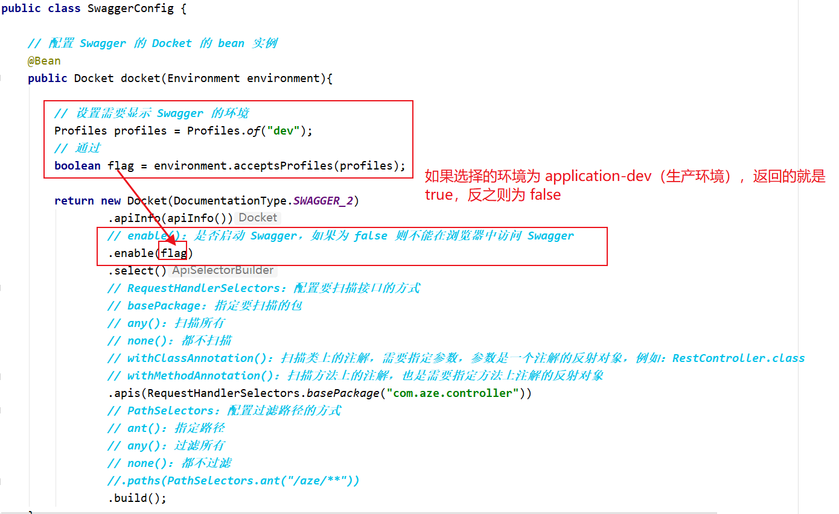Viewport: 839px width, 514px height.
Task: Select the comment 'ant(): 指定路径'
Action: click(167, 428)
